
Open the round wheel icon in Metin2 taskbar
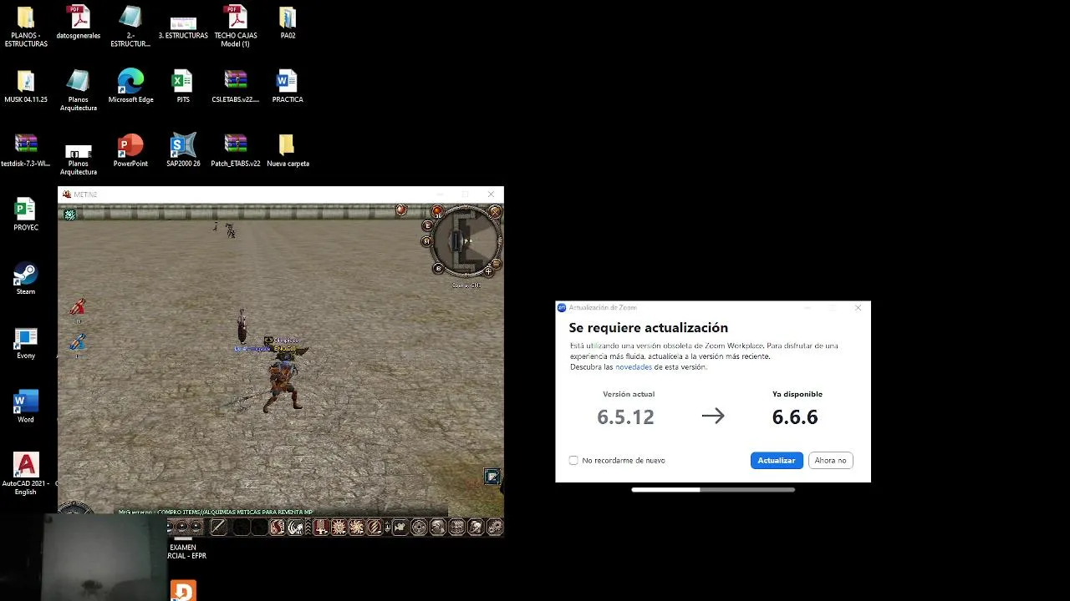pyautogui.click(x=419, y=527)
